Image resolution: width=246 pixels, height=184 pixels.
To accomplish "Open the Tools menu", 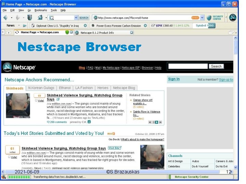I will click(x=54, y=10).
